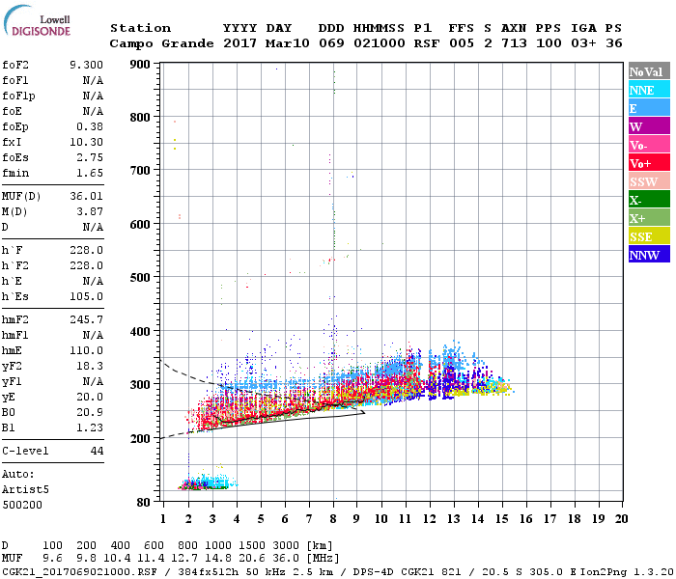Pick the W purple legend swatch
The image size is (676, 579).
click(649, 127)
